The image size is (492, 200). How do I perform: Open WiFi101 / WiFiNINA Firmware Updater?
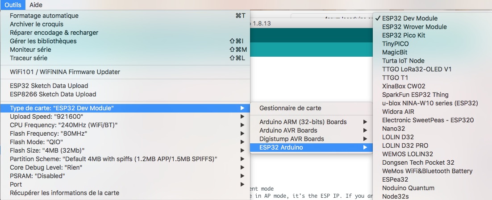coord(125,72)
